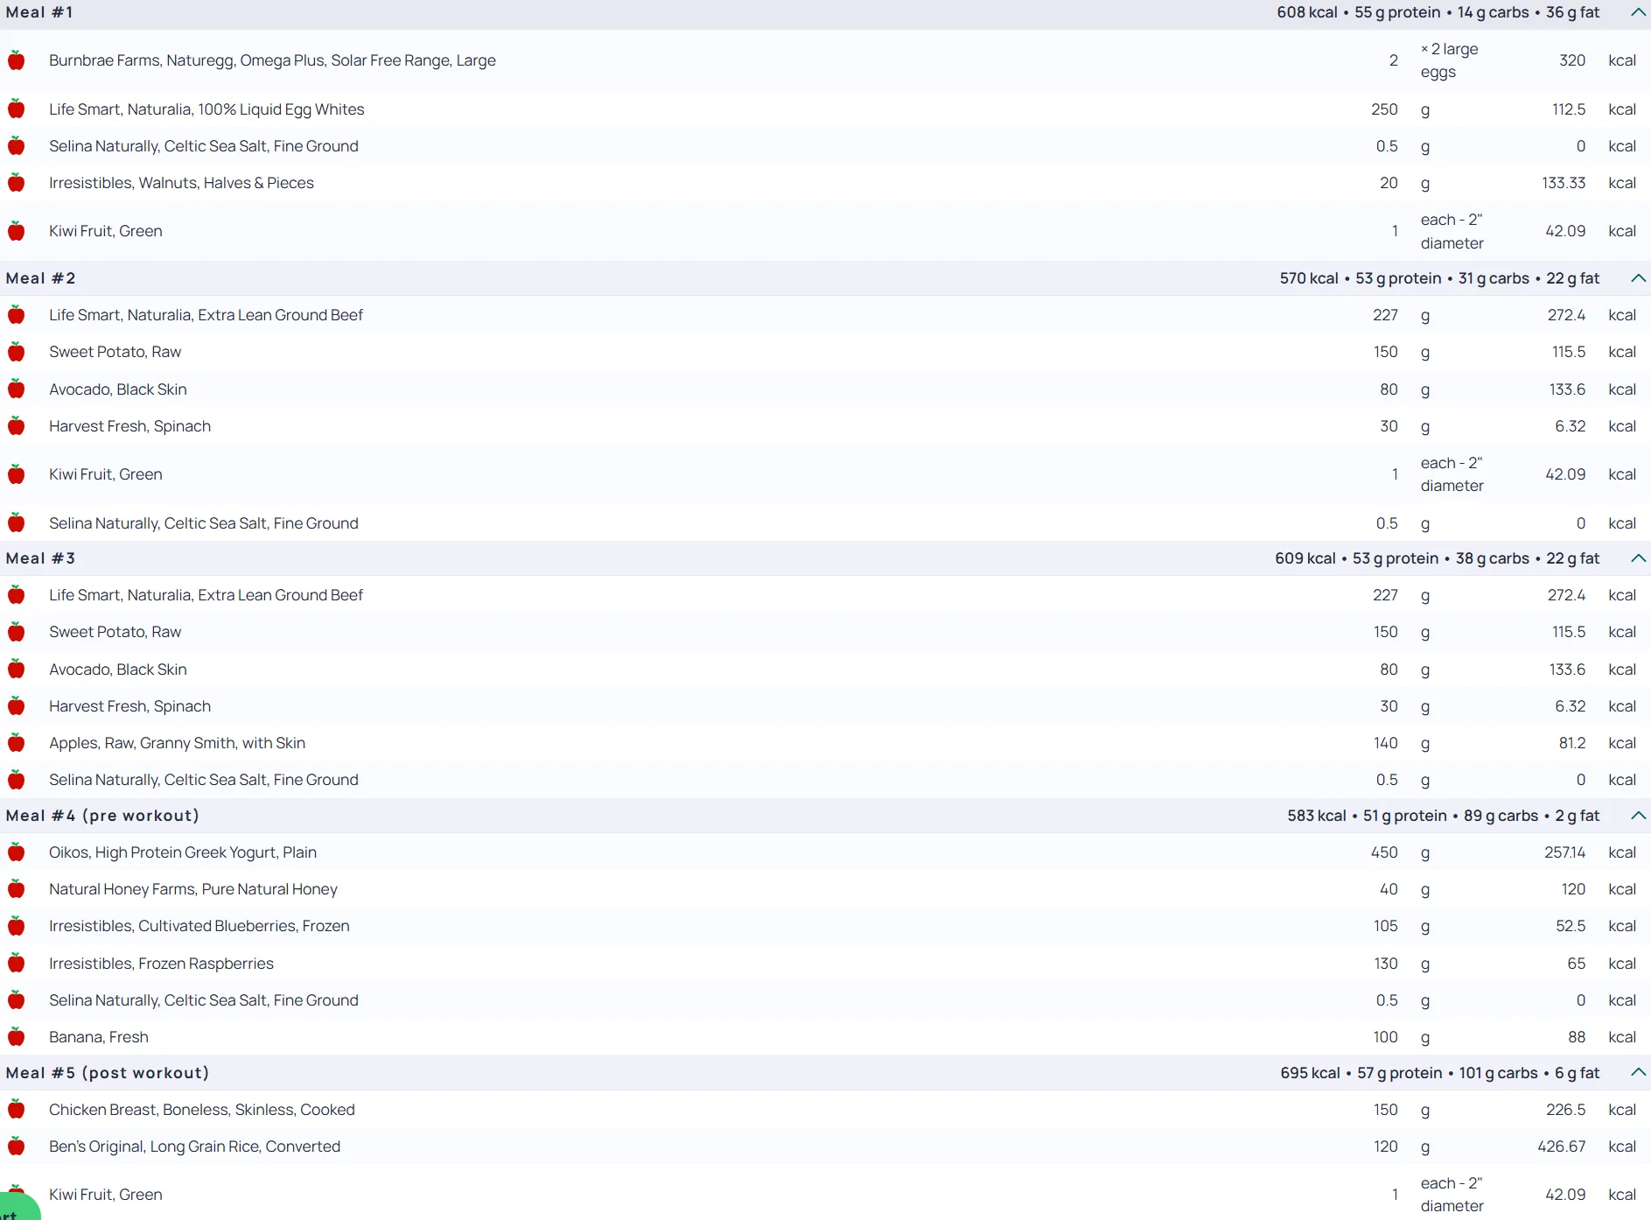Click apple icon beside Cultivated Blueberries
The image size is (1651, 1220).
16,926
